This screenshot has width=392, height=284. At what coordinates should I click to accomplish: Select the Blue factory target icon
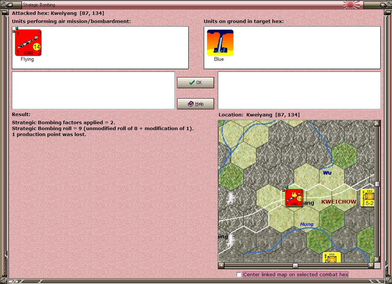[x=220, y=43]
